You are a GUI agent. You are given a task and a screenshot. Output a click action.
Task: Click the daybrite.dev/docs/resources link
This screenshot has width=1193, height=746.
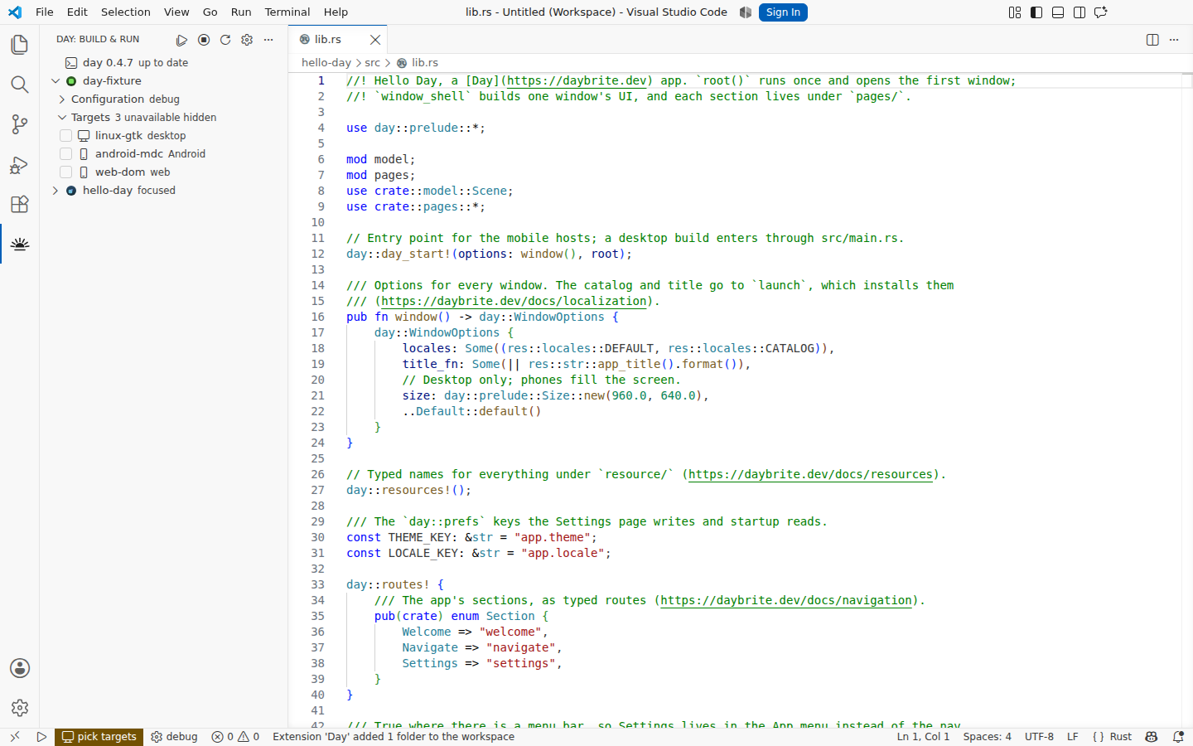click(811, 474)
